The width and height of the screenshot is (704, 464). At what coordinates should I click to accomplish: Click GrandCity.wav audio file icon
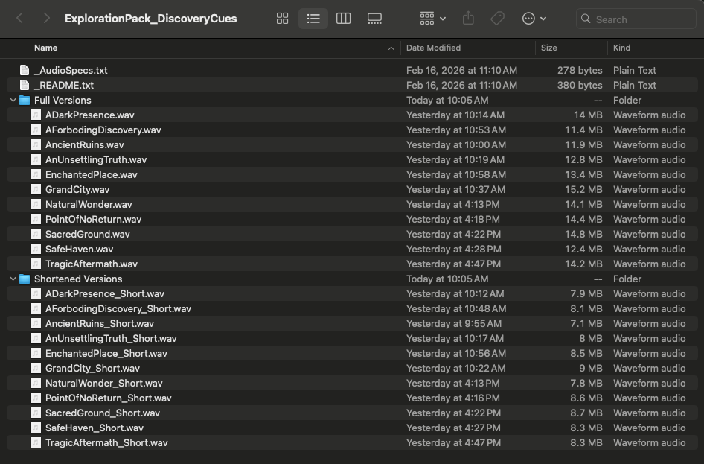(x=36, y=189)
